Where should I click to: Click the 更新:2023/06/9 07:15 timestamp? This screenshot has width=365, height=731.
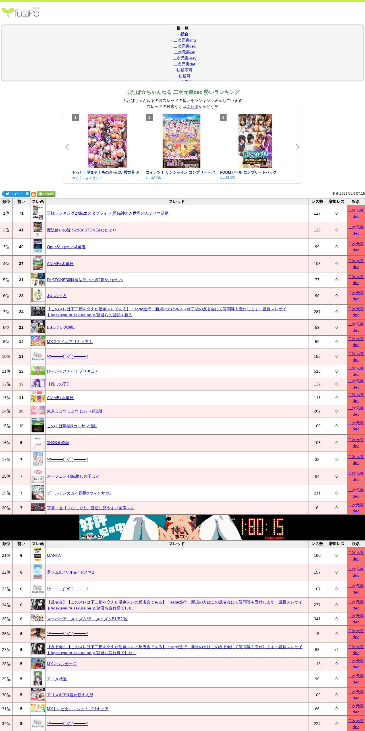pos(348,194)
